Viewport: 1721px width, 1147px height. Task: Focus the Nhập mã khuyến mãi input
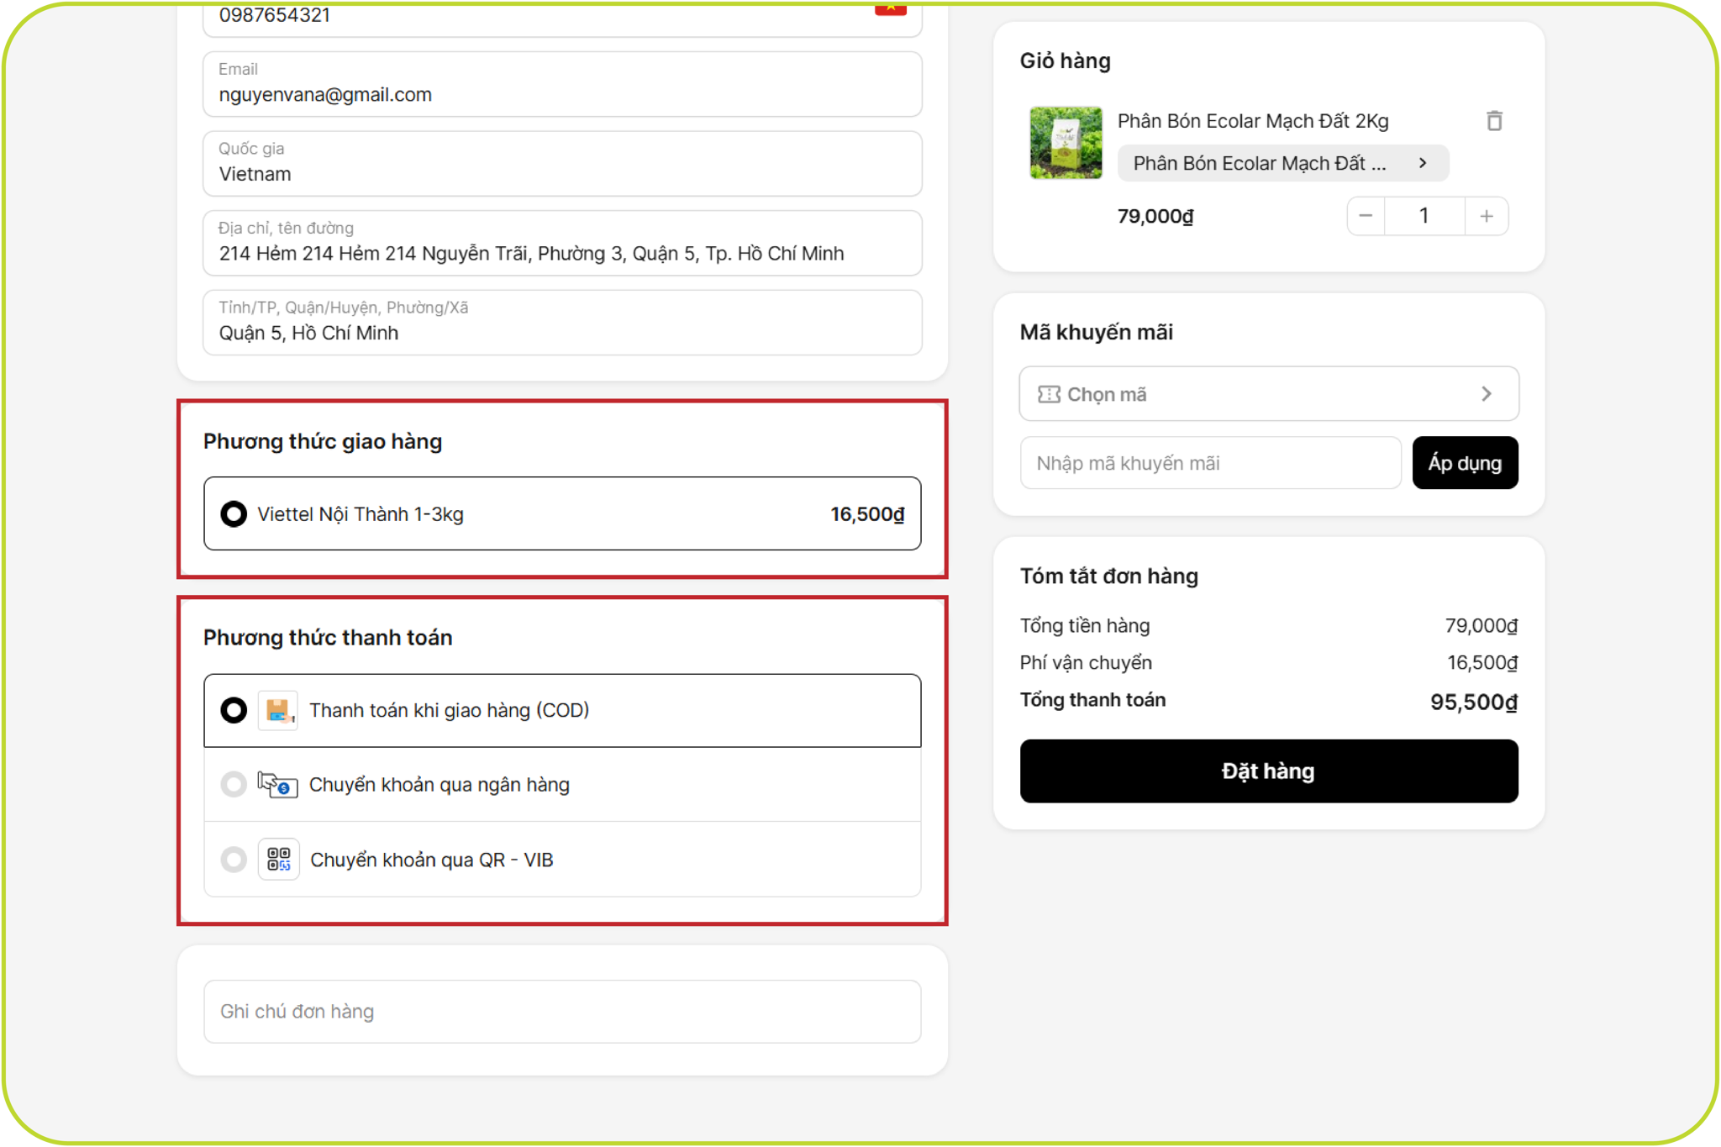coord(1209,463)
